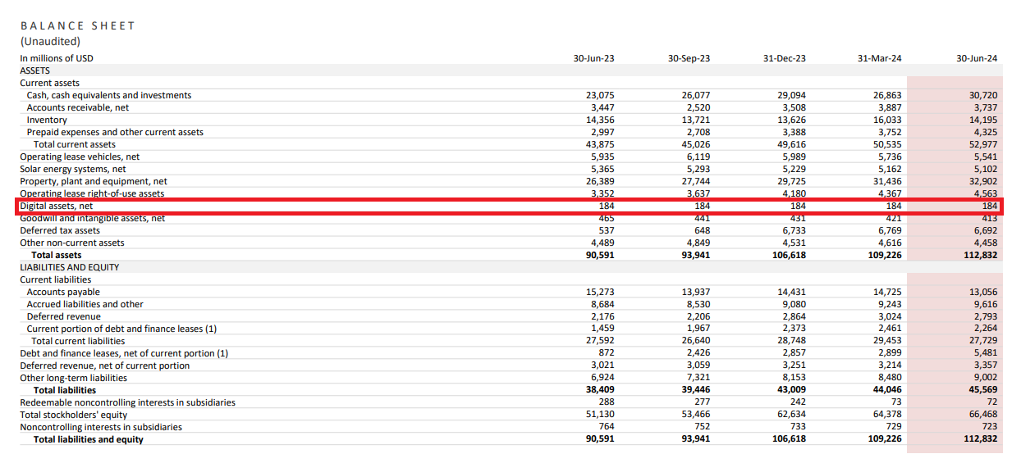Click the 66,468 stockholders' equity value
Image resolution: width=1021 pixels, height=454 pixels.
click(x=983, y=415)
